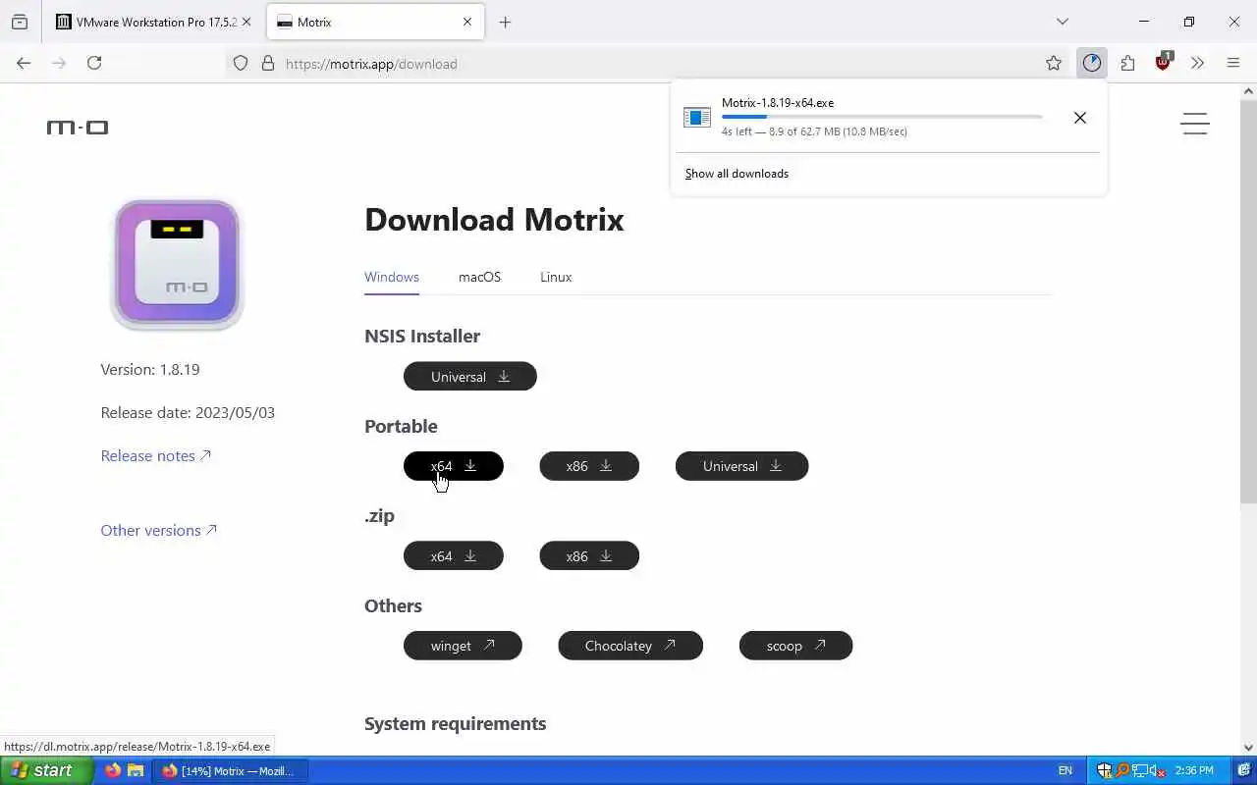
Task: Open the Firefox View button
Action: tap(20, 22)
